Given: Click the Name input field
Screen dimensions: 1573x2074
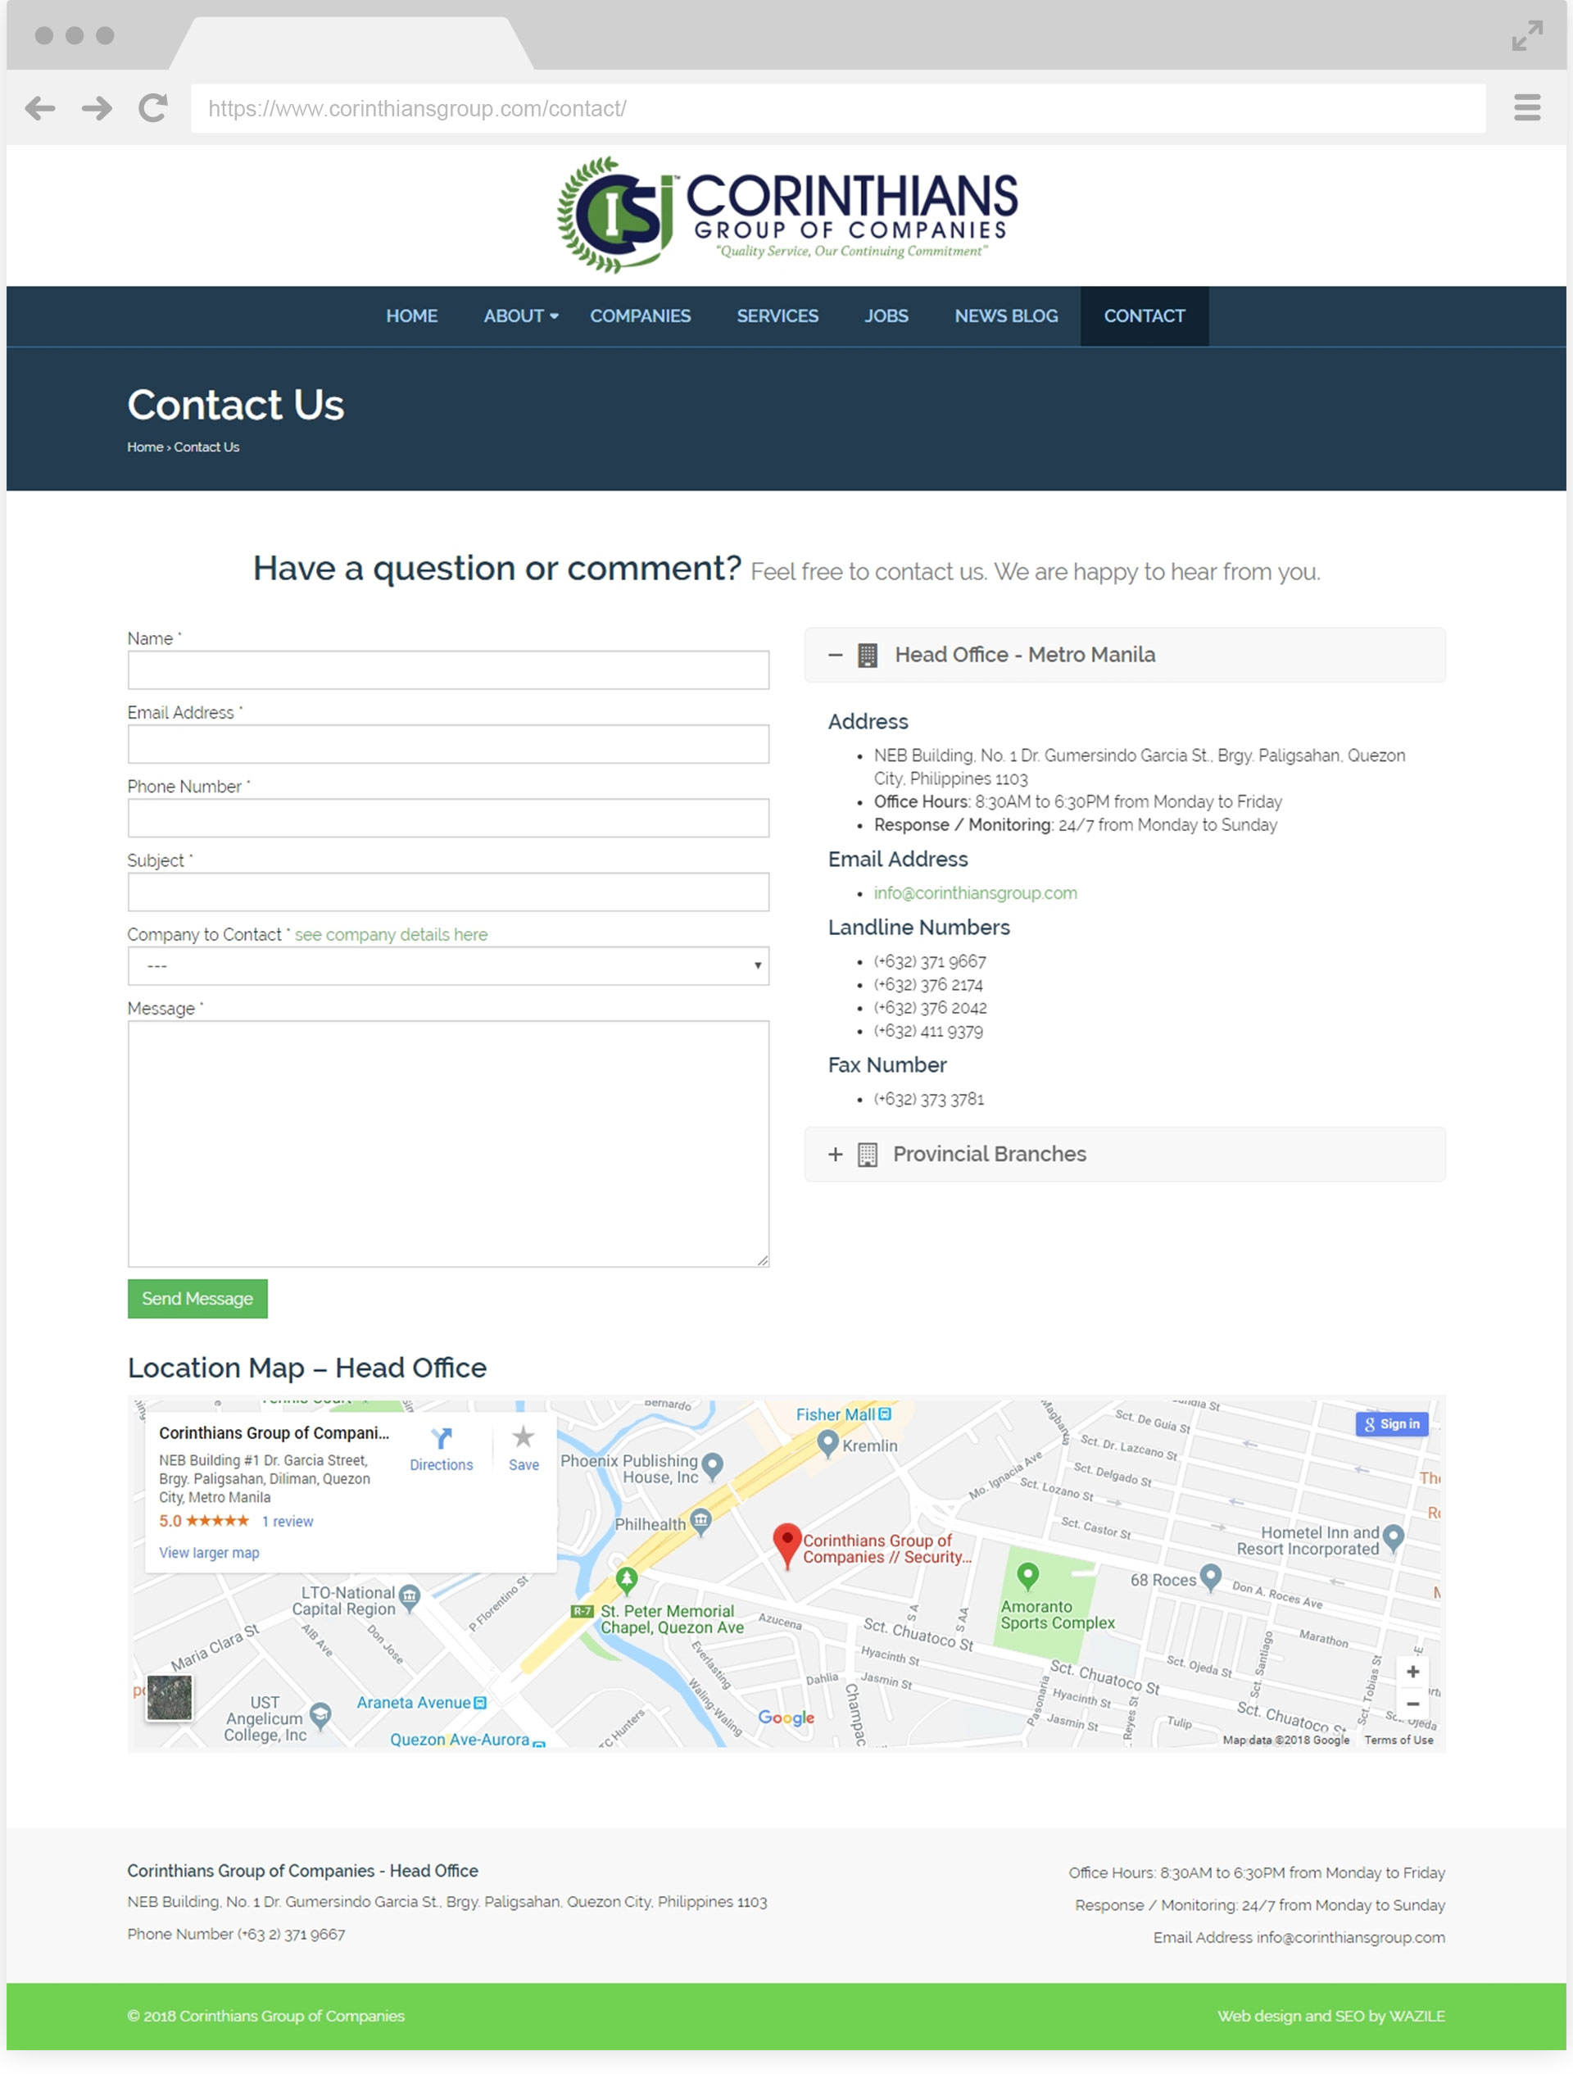Looking at the screenshot, I should [448, 670].
